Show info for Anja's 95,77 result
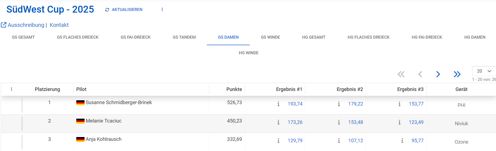 point(402,141)
